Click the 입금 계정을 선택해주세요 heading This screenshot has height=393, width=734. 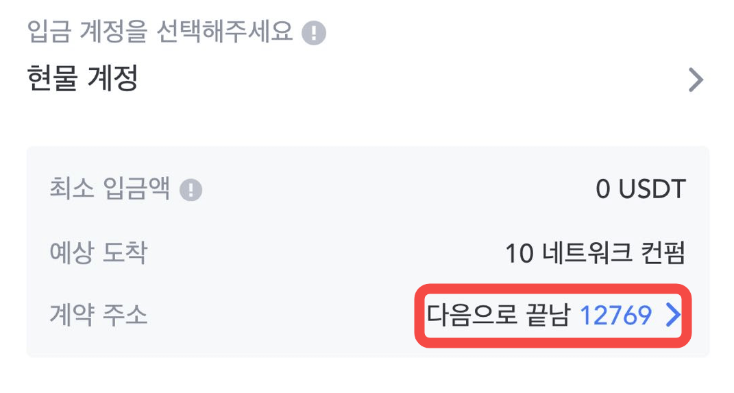tap(160, 32)
